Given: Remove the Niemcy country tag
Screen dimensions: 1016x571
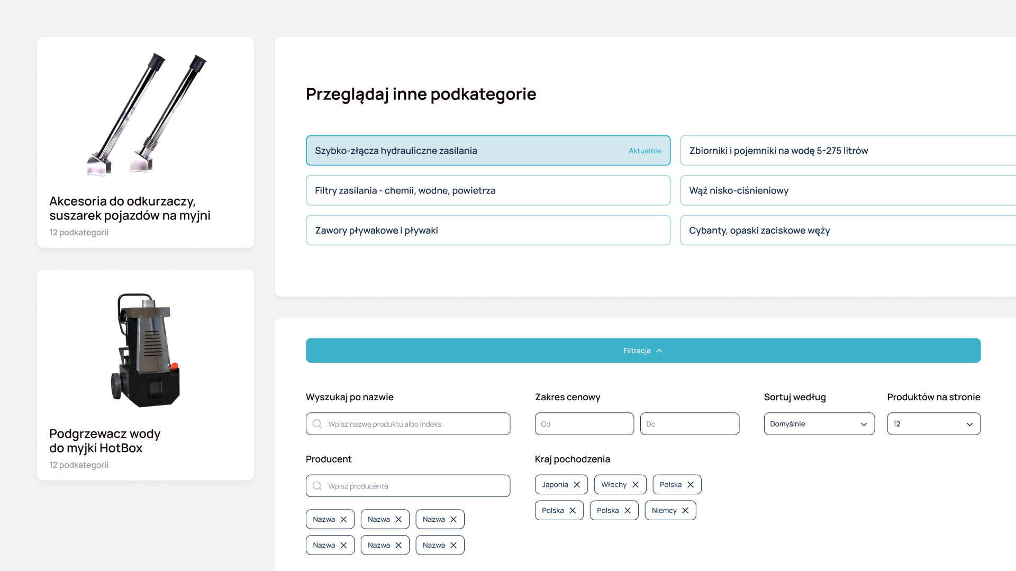Looking at the screenshot, I should pyautogui.click(x=685, y=511).
